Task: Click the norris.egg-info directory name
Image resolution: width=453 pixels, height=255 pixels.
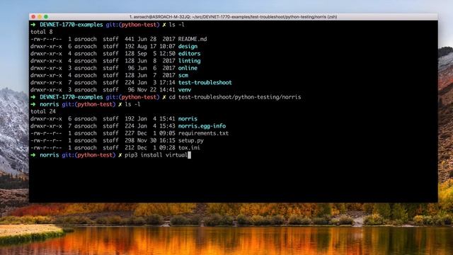Action: coord(202,126)
